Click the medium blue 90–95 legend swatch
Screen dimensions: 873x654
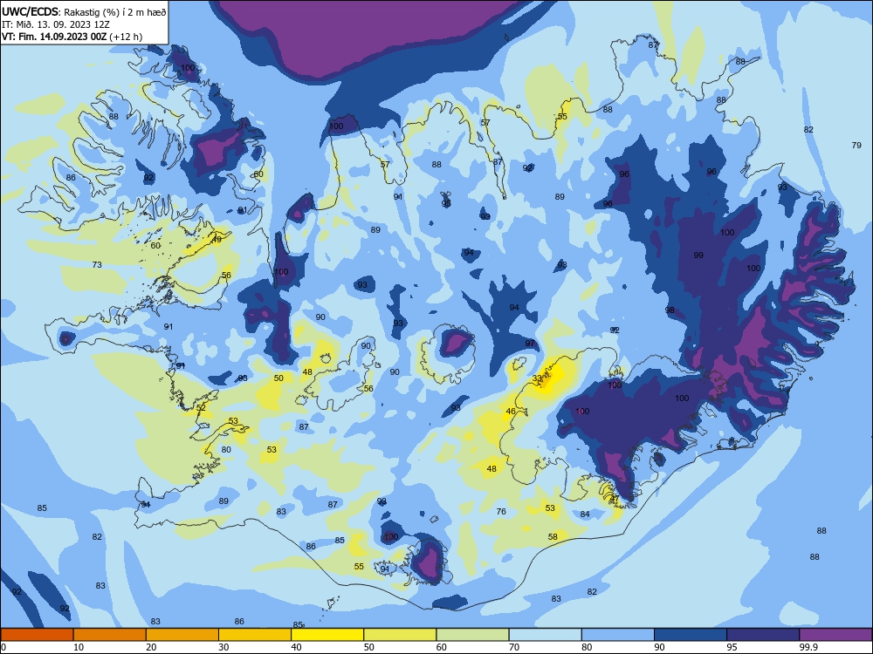pos(691,635)
